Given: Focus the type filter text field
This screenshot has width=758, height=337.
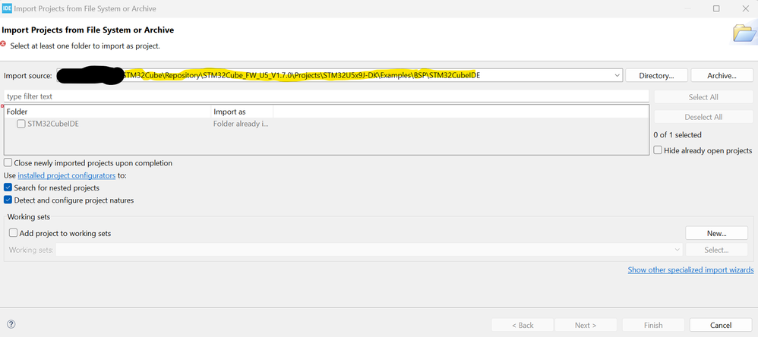Looking at the screenshot, I should pyautogui.click(x=327, y=96).
